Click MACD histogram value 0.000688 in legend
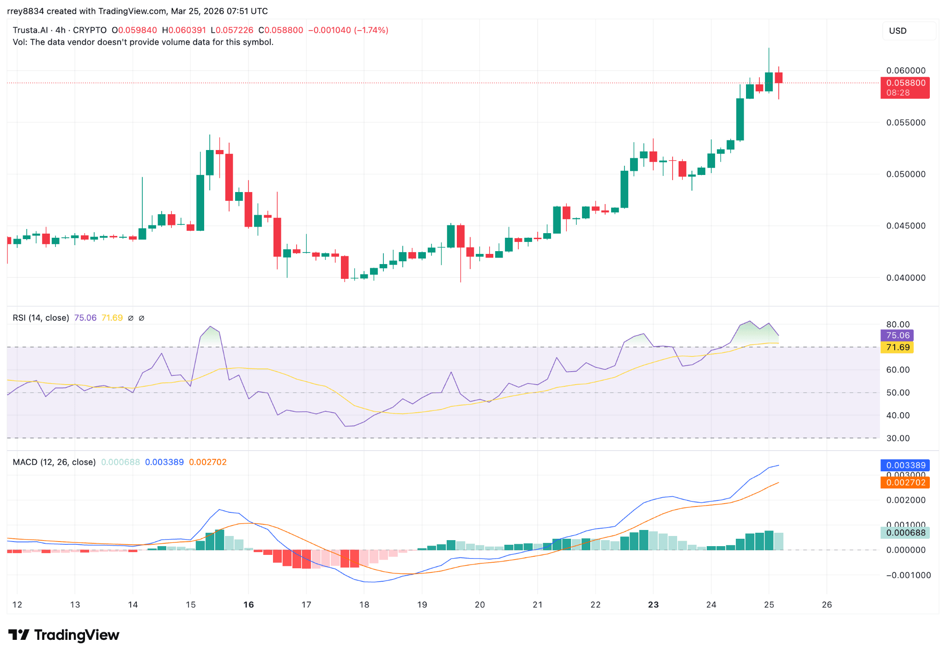946x656 pixels. click(121, 462)
